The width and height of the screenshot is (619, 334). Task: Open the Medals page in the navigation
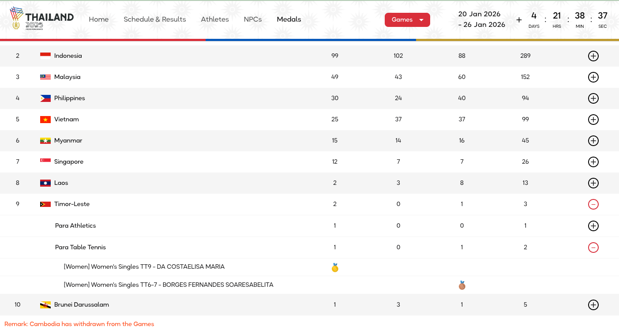click(x=289, y=19)
